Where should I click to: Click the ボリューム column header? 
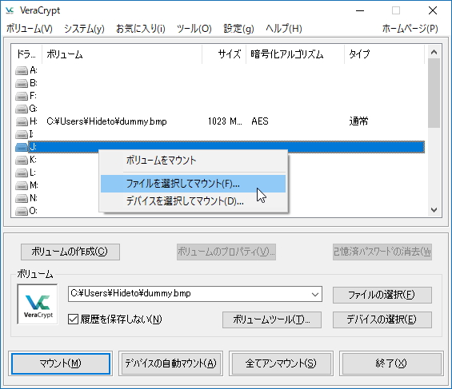(122, 54)
